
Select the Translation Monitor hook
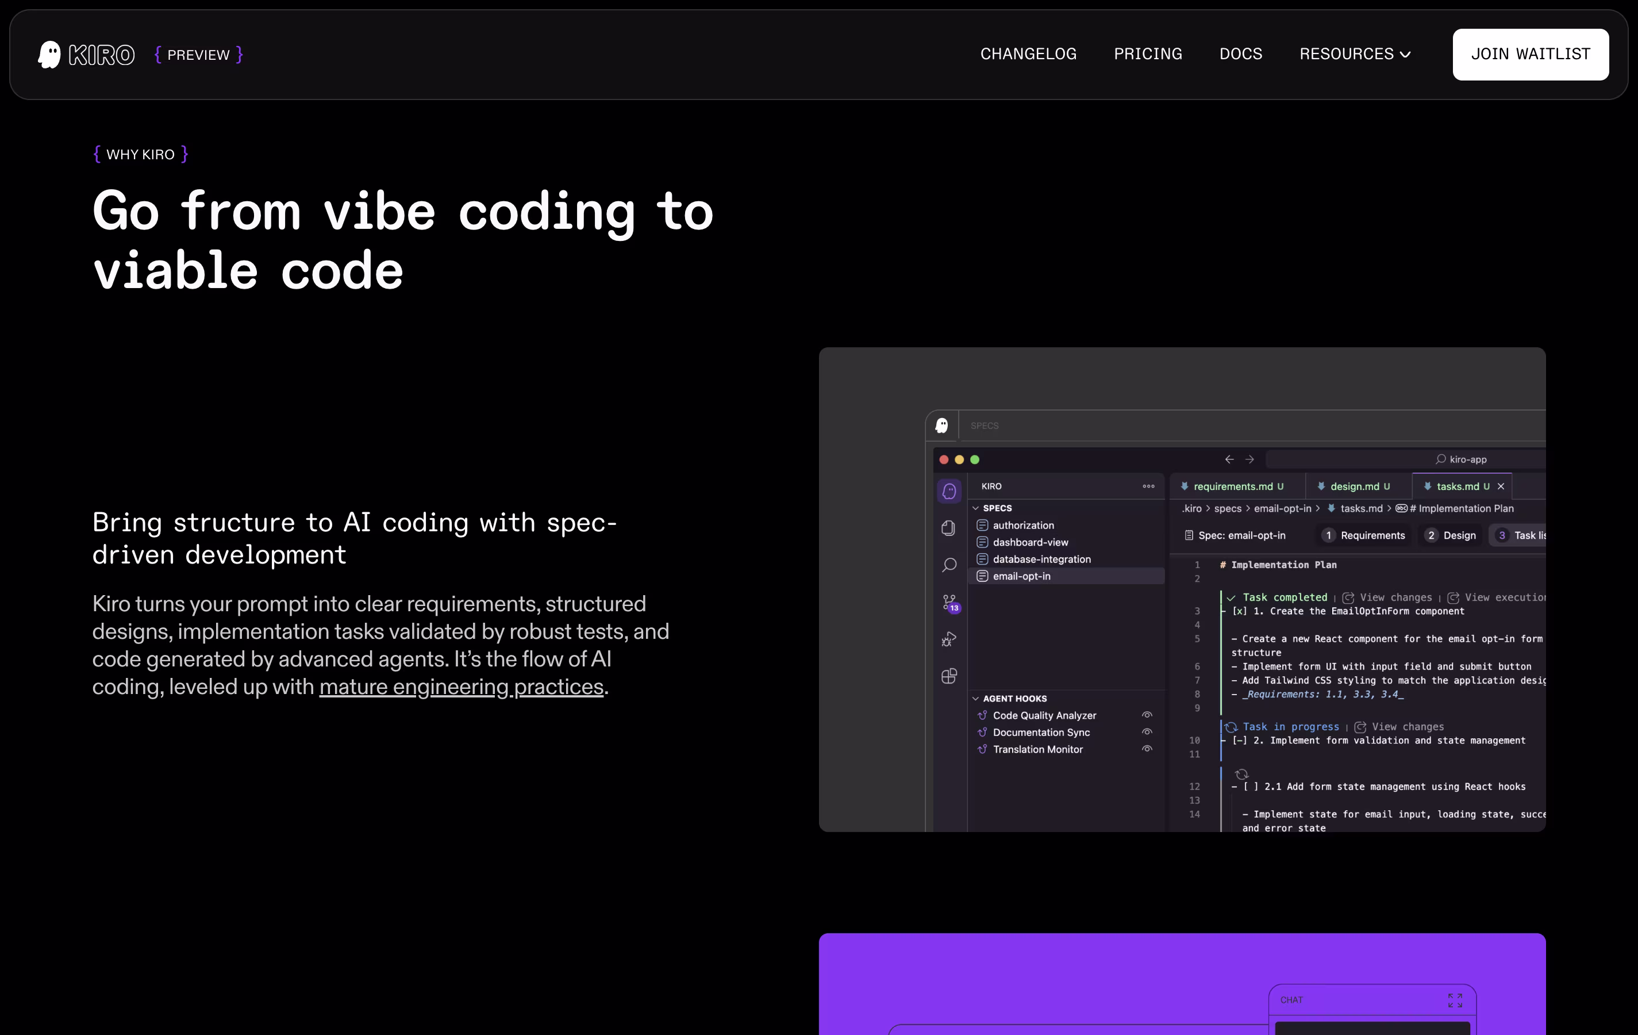[1037, 749]
